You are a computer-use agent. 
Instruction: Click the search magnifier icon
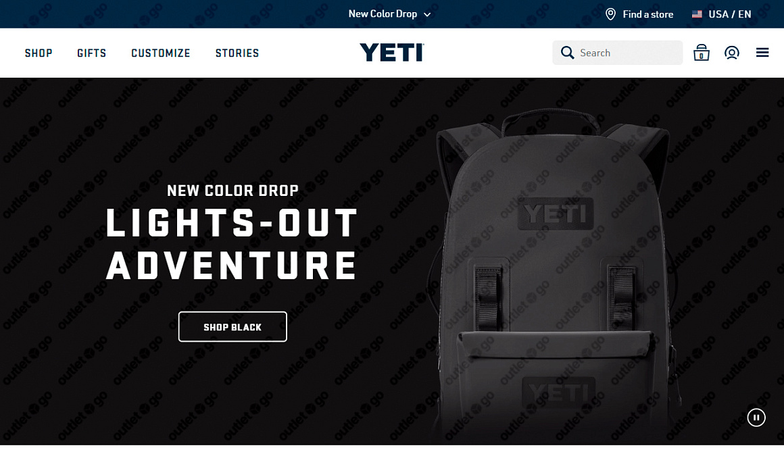[567, 53]
